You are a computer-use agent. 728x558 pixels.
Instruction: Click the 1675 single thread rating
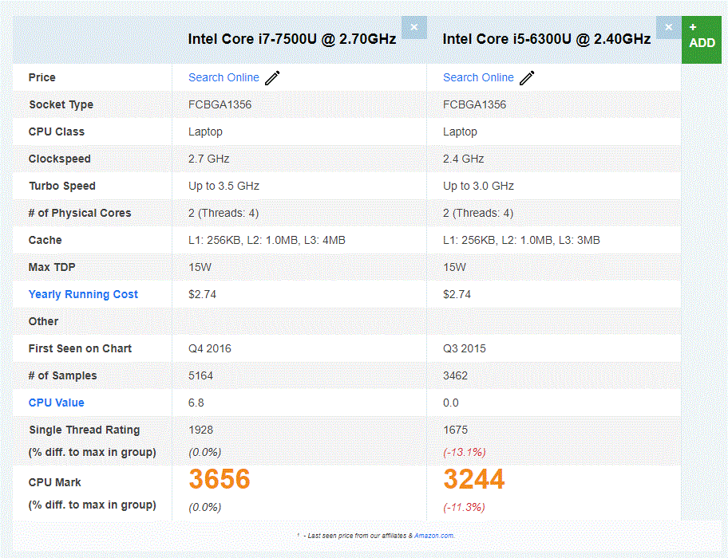(x=455, y=430)
